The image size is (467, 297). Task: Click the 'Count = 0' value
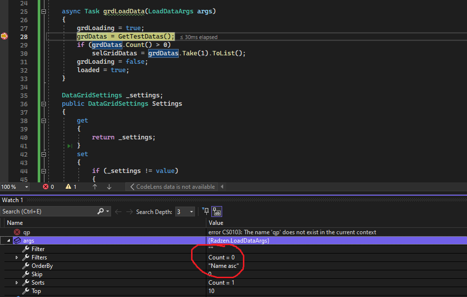(222, 257)
